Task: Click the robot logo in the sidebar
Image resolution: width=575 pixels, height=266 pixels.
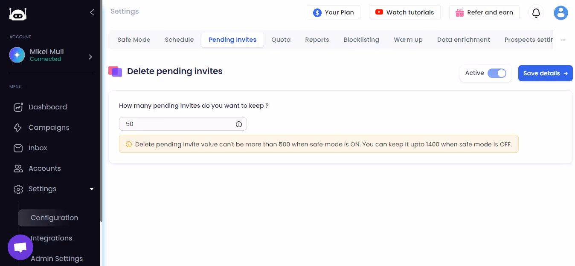Action: [x=18, y=14]
